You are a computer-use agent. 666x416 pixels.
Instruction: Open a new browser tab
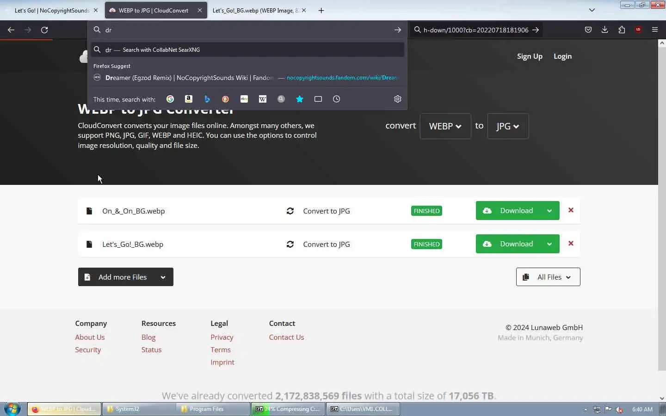click(x=321, y=10)
